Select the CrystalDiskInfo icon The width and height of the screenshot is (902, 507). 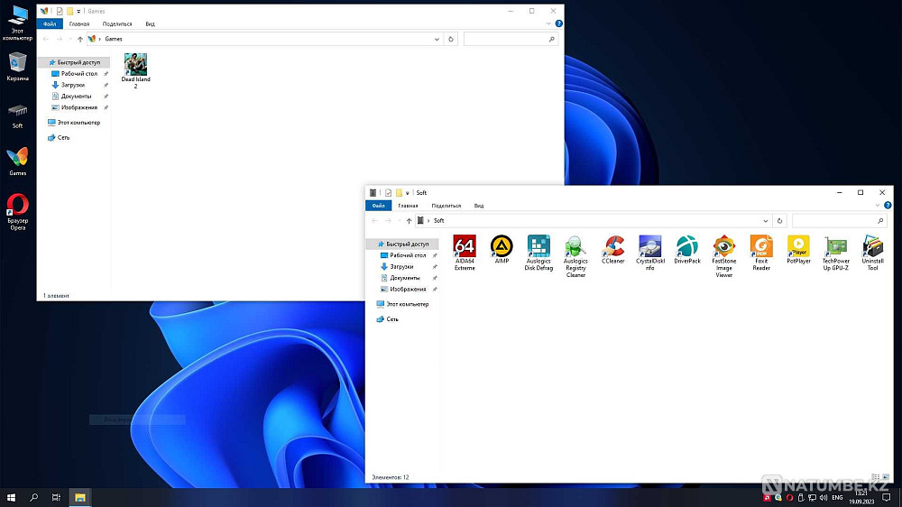point(650,252)
